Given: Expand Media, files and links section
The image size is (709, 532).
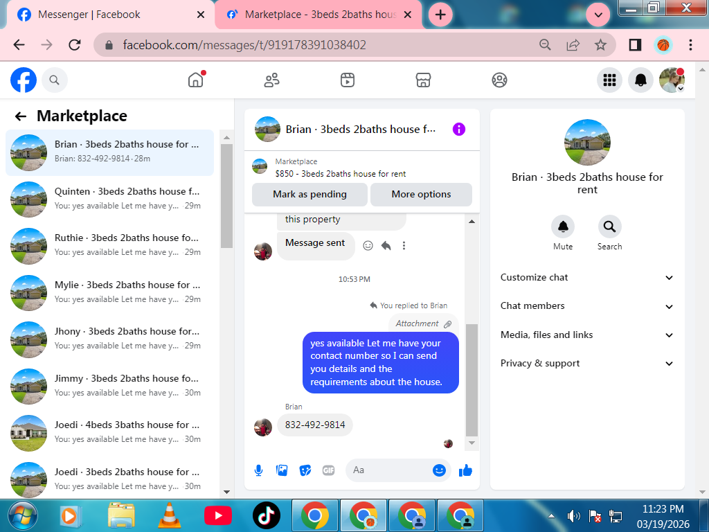Looking at the screenshot, I should [587, 335].
